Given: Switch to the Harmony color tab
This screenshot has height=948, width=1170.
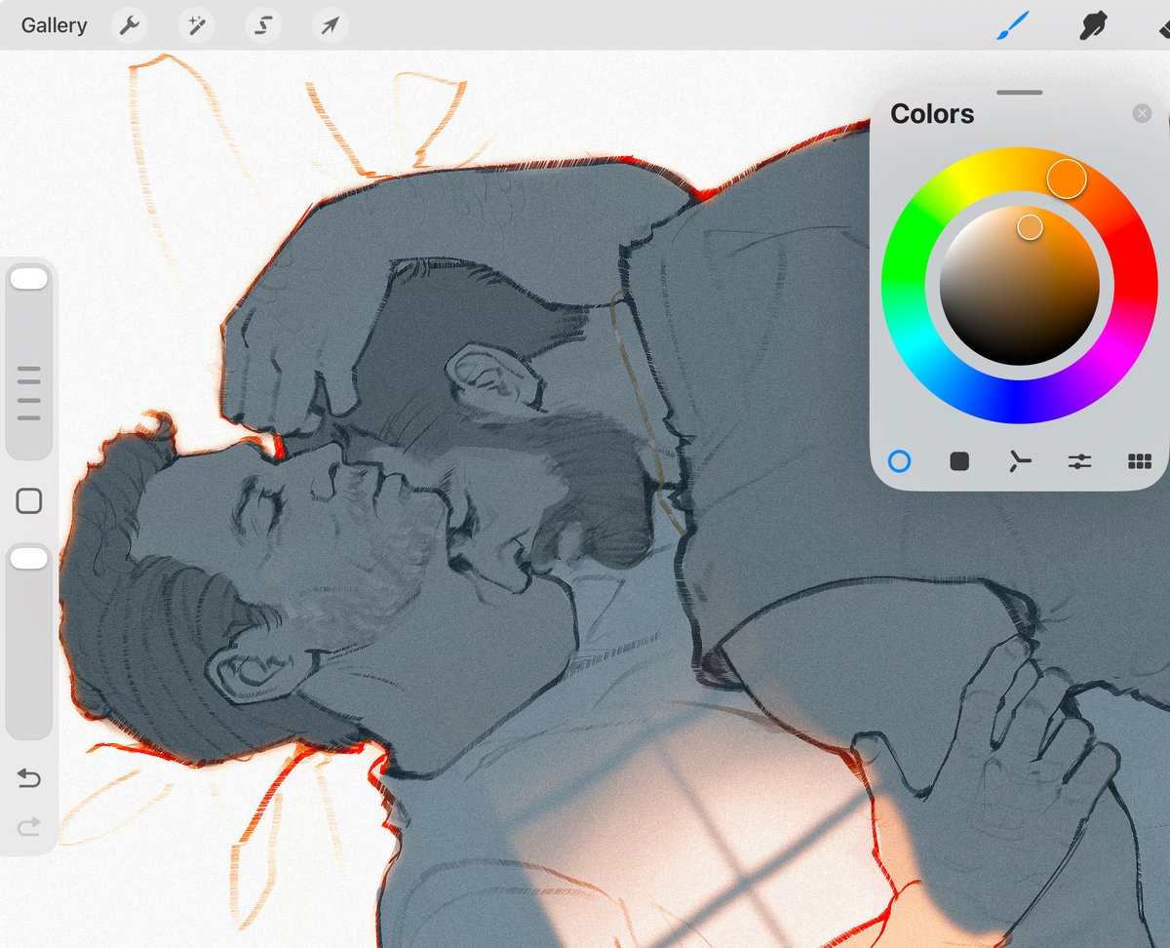Looking at the screenshot, I should click(x=1019, y=461).
